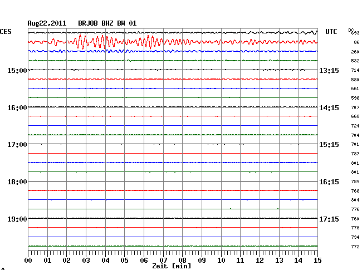This screenshot has width=362, height=275.
Task: Click the DC value 701
Action: [x=355, y=144]
